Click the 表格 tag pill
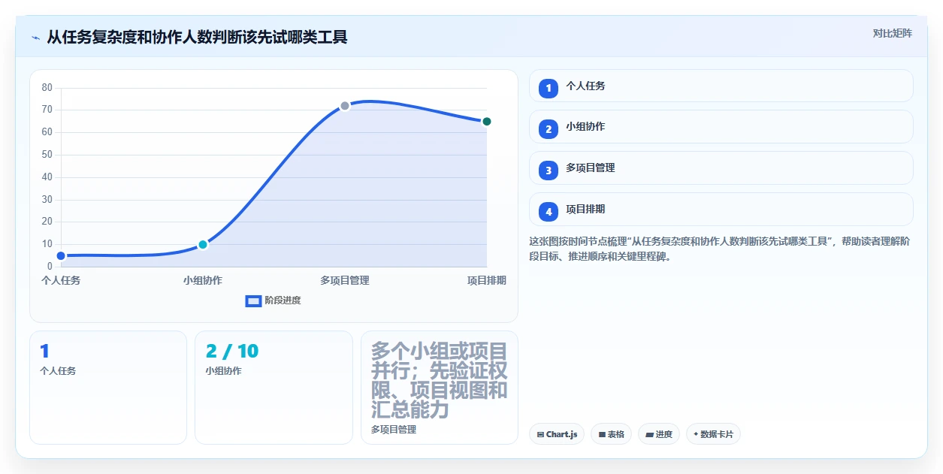Screen dimensions: 943x474 click(x=611, y=434)
